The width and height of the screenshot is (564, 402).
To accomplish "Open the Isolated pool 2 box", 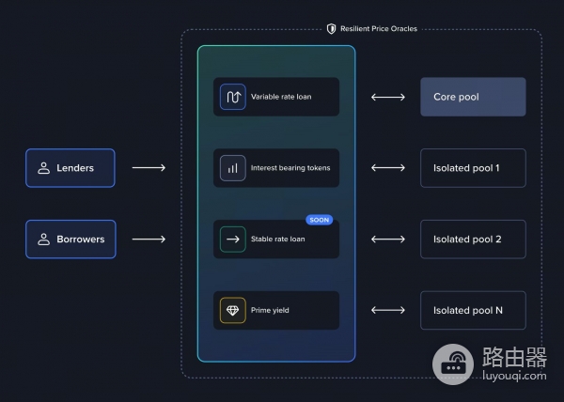I will click(x=473, y=240).
